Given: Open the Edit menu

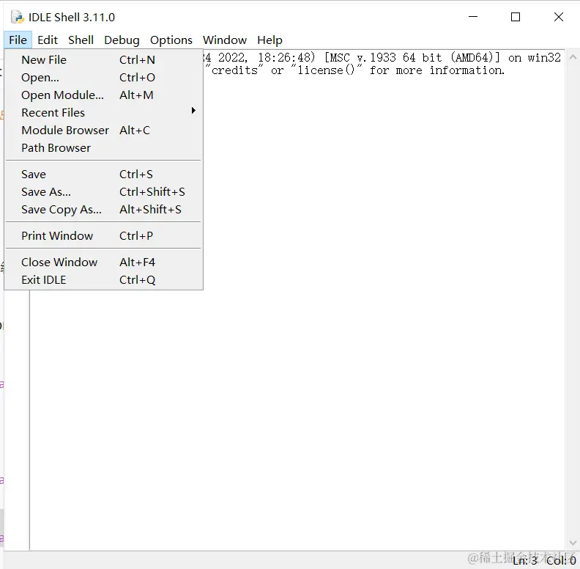Looking at the screenshot, I should [x=48, y=40].
